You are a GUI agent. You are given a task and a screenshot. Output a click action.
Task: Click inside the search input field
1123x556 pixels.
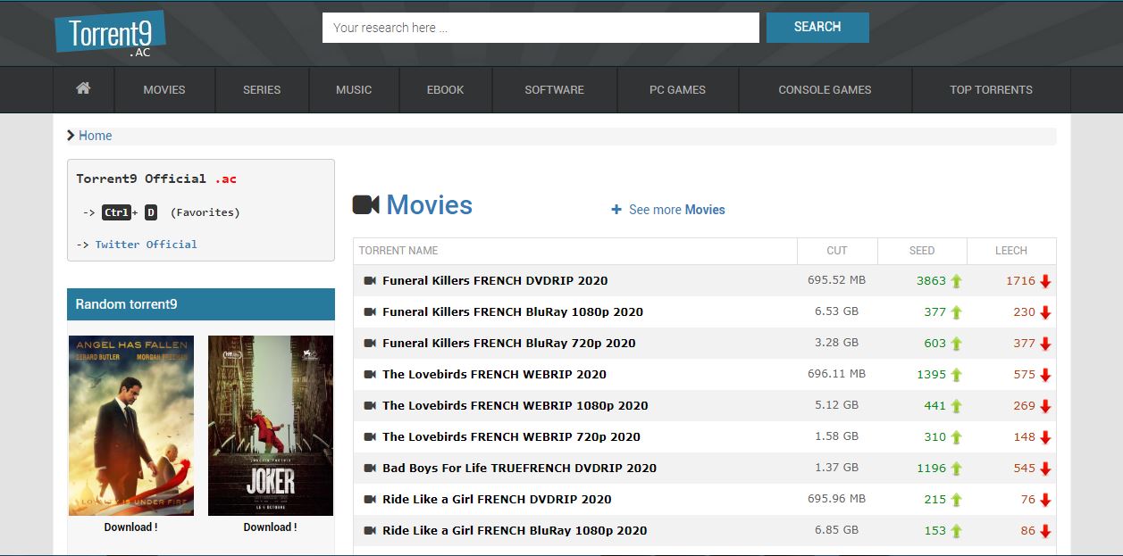pyautogui.click(x=540, y=27)
